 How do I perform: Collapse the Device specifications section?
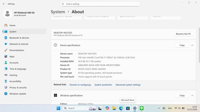(192, 45)
